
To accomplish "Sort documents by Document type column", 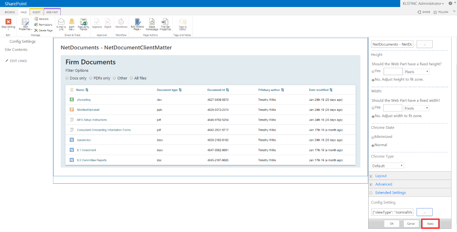I will point(169,90).
